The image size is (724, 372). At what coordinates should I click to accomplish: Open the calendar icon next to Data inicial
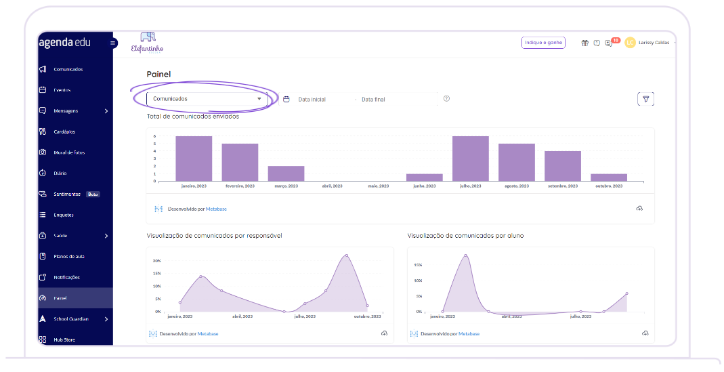click(286, 99)
